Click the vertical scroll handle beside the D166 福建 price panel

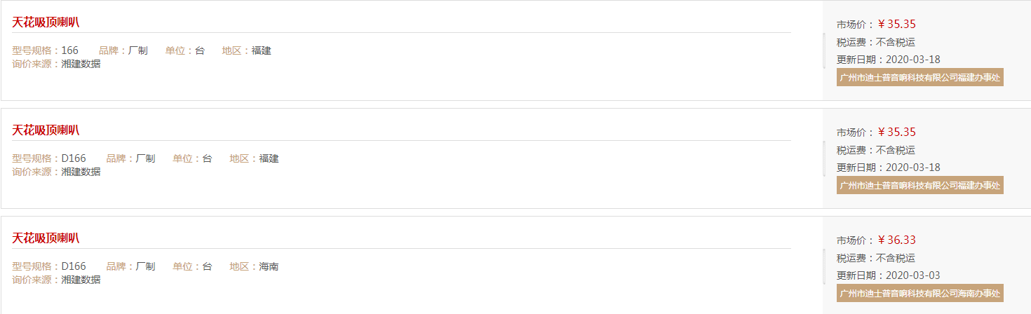click(x=824, y=158)
